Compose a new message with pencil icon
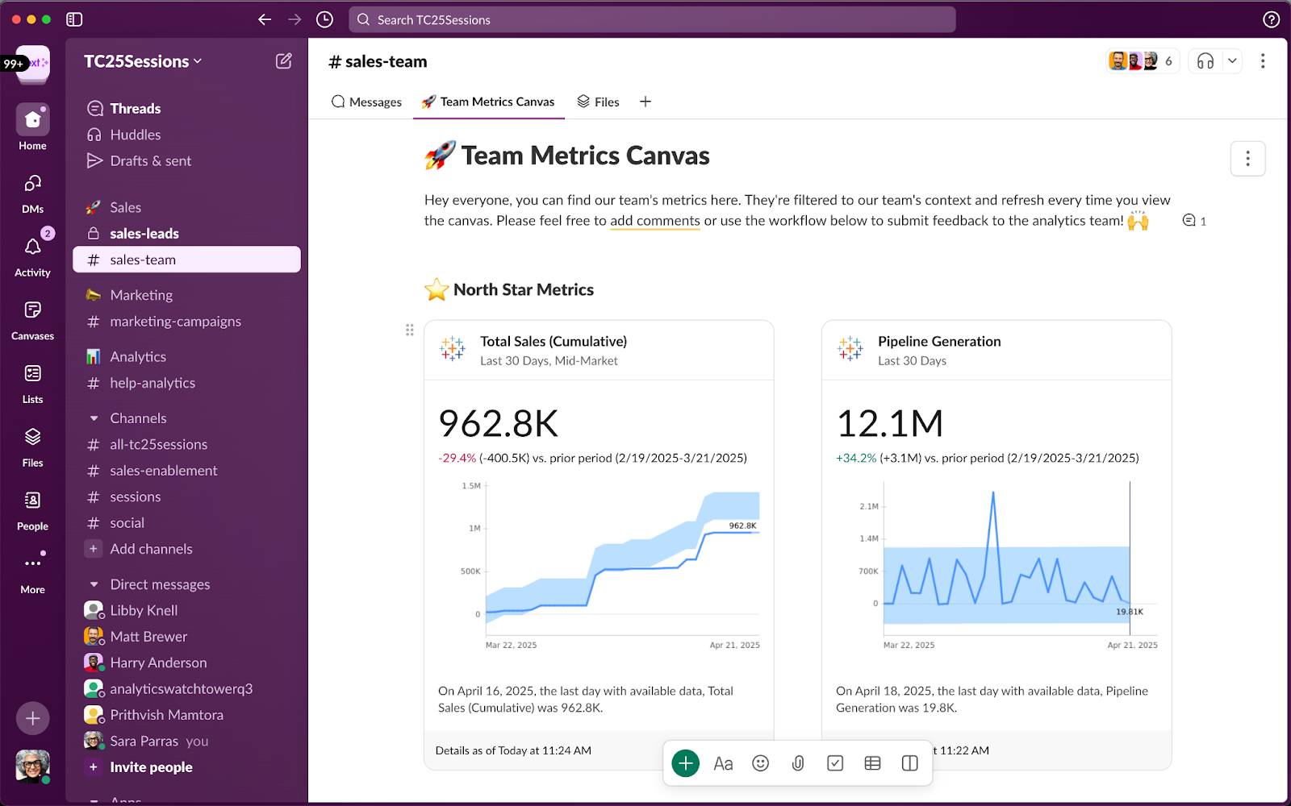Viewport: 1291px width, 806px height. click(x=283, y=61)
